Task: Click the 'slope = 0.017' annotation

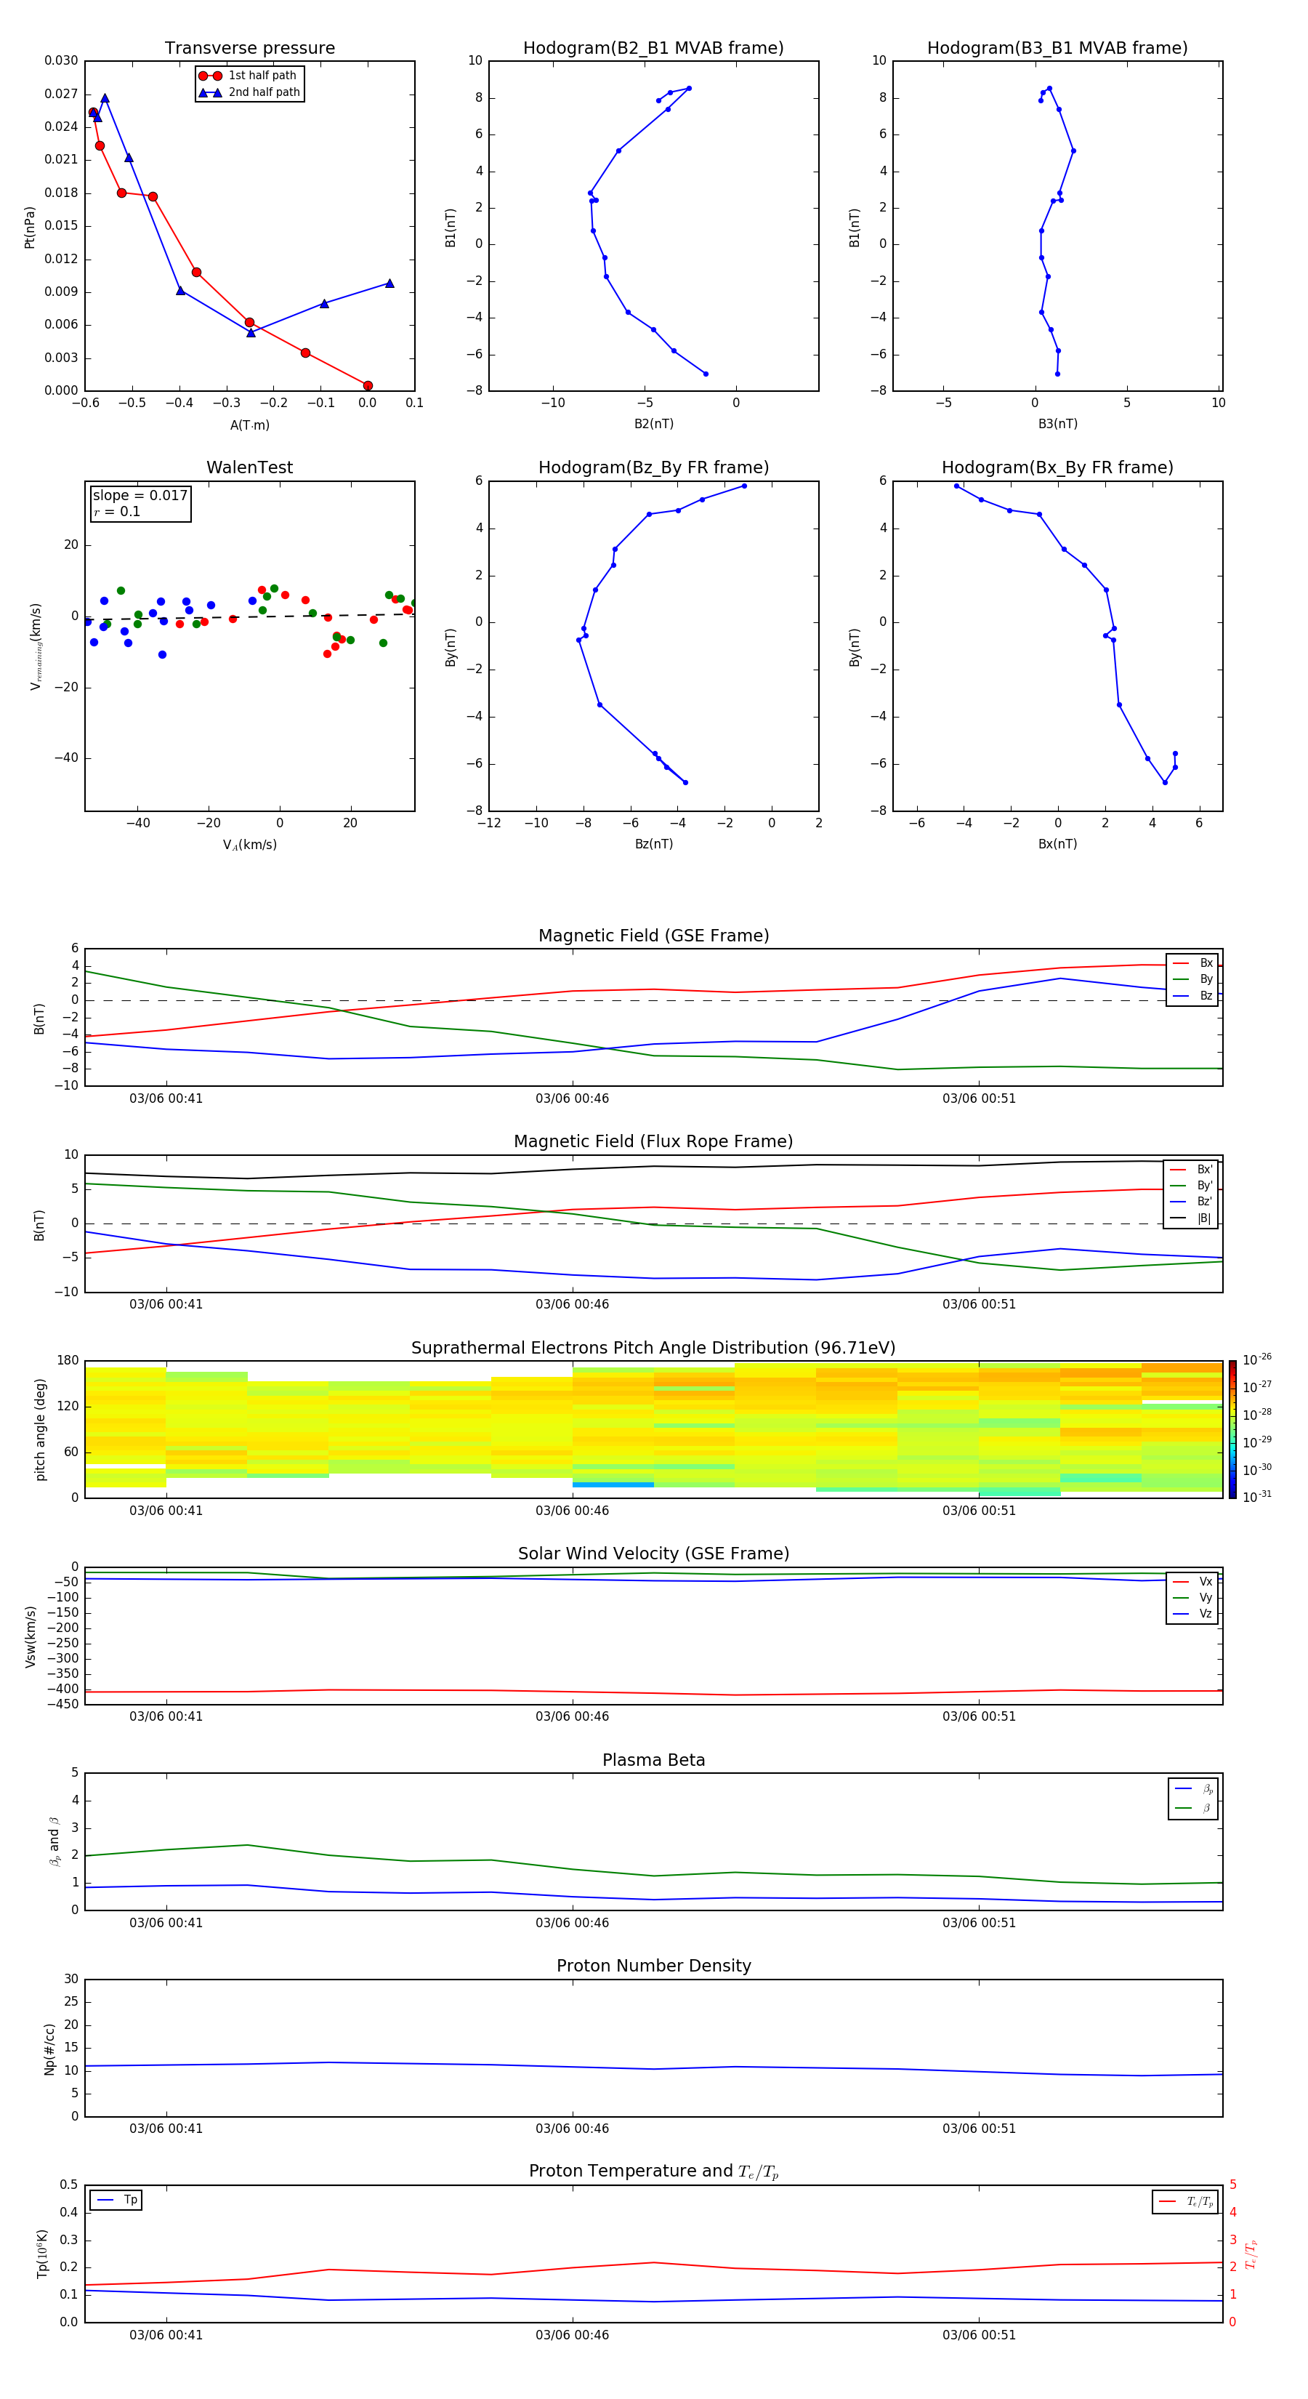Action: (x=140, y=496)
